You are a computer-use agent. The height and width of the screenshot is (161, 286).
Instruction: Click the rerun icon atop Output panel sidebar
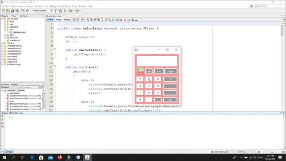(2, 116)
